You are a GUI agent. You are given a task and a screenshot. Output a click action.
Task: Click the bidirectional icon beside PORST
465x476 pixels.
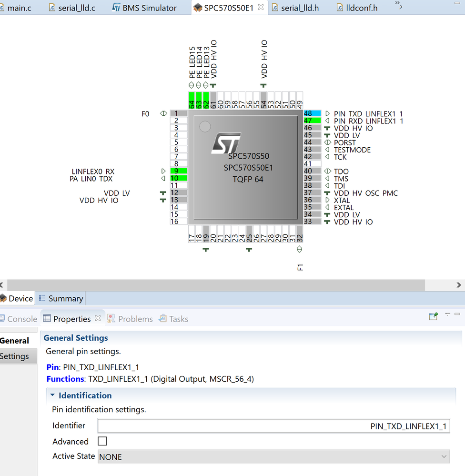tap(327, 142)
